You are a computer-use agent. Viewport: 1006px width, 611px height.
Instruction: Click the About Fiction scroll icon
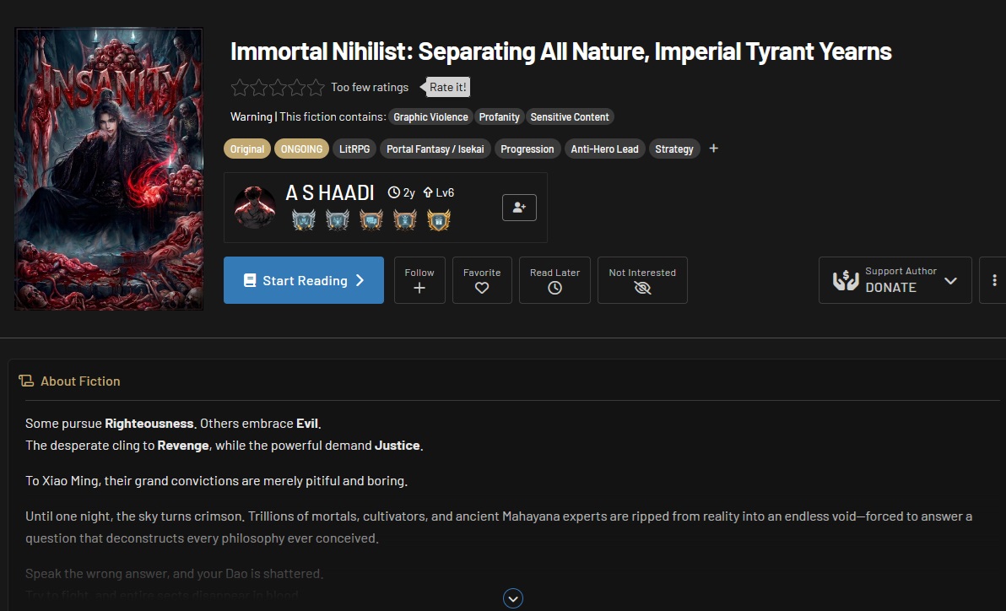click(26, 381)
